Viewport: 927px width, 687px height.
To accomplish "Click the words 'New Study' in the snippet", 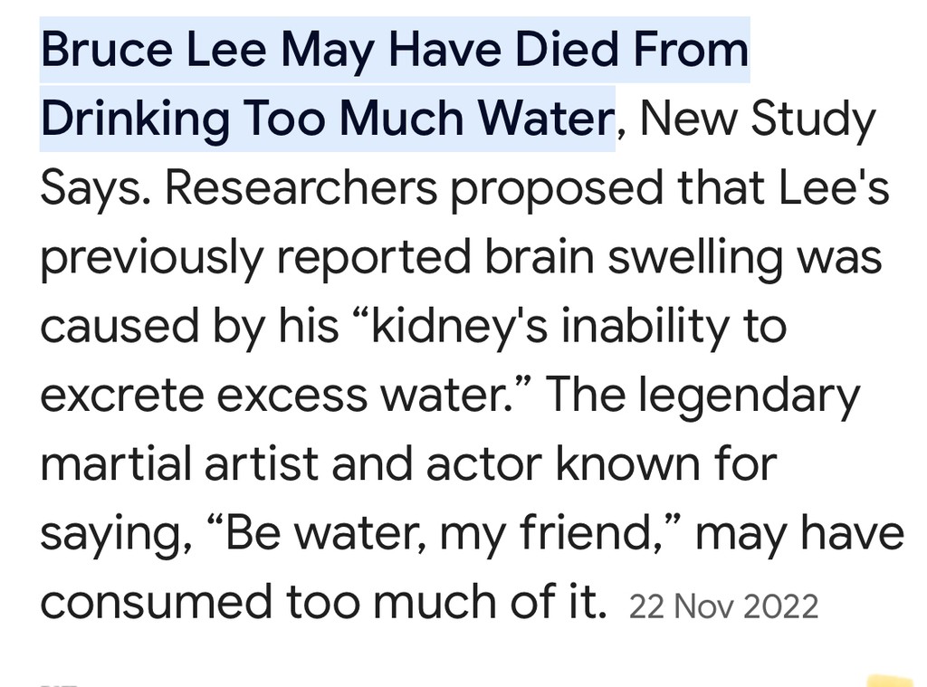I will coord(758,119).
